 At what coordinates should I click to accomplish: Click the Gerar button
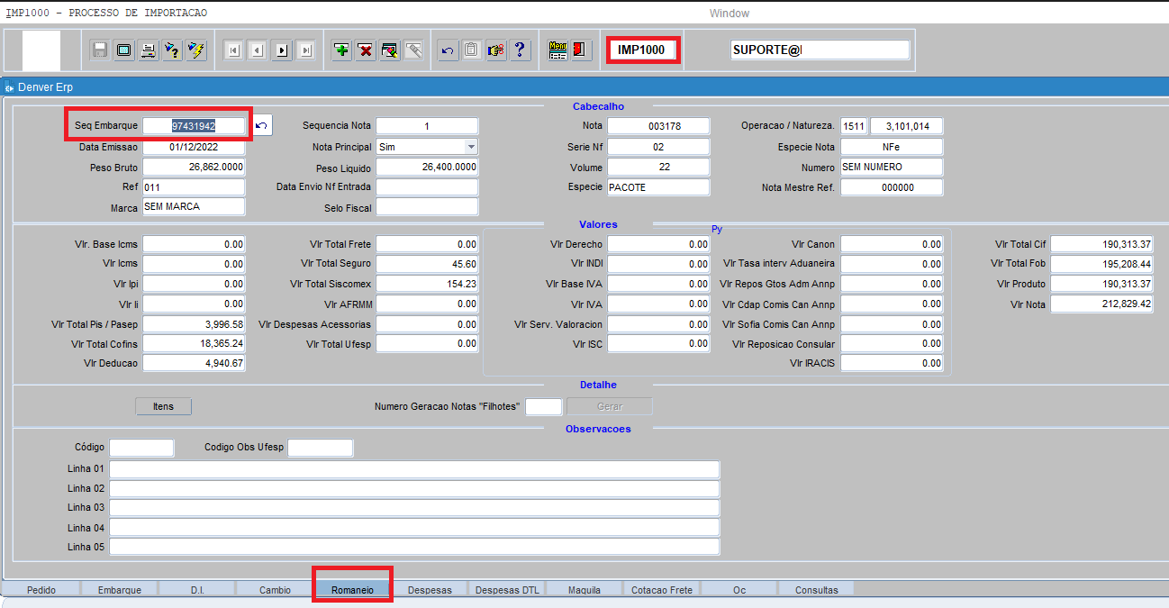coord(610,406)
